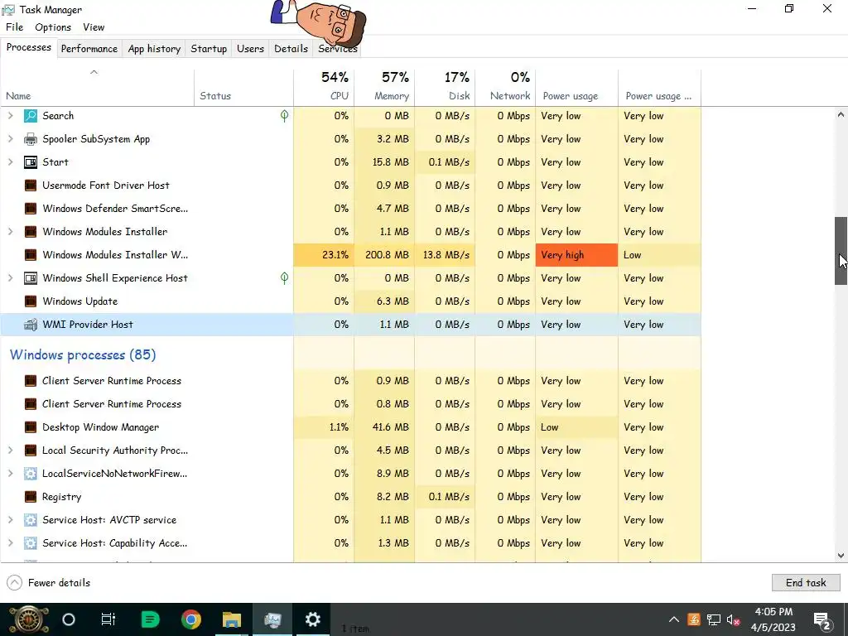This screenshot has width=848, height=636.
Task: Sort by the Status column header
Action: coord(244,86)
